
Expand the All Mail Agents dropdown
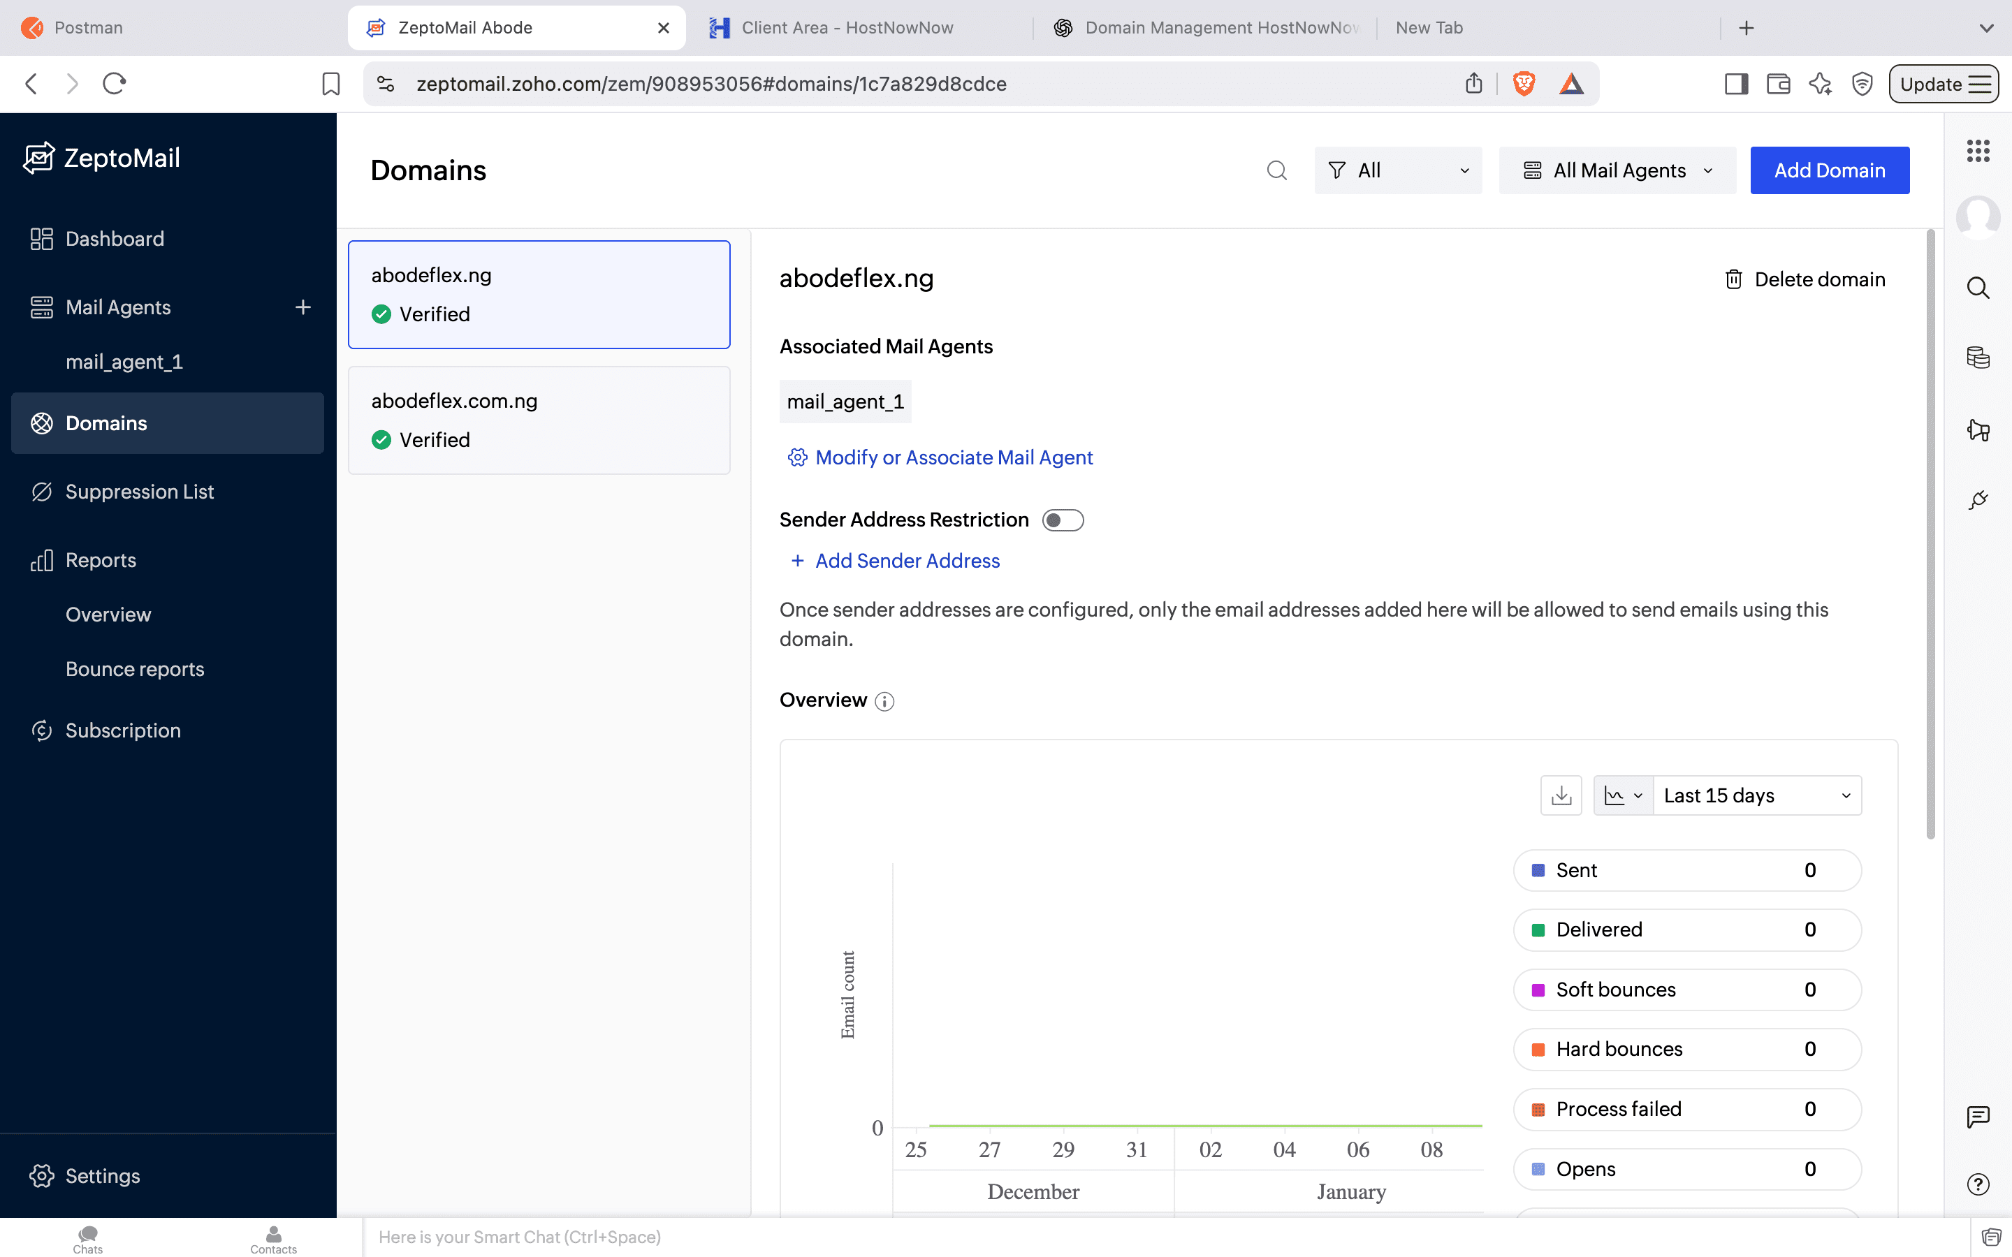click(1617, 170)
